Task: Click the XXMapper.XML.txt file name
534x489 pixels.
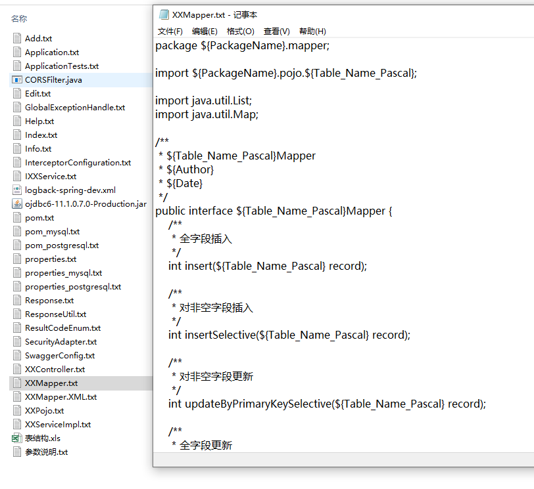Action: (x=61, y=396)
